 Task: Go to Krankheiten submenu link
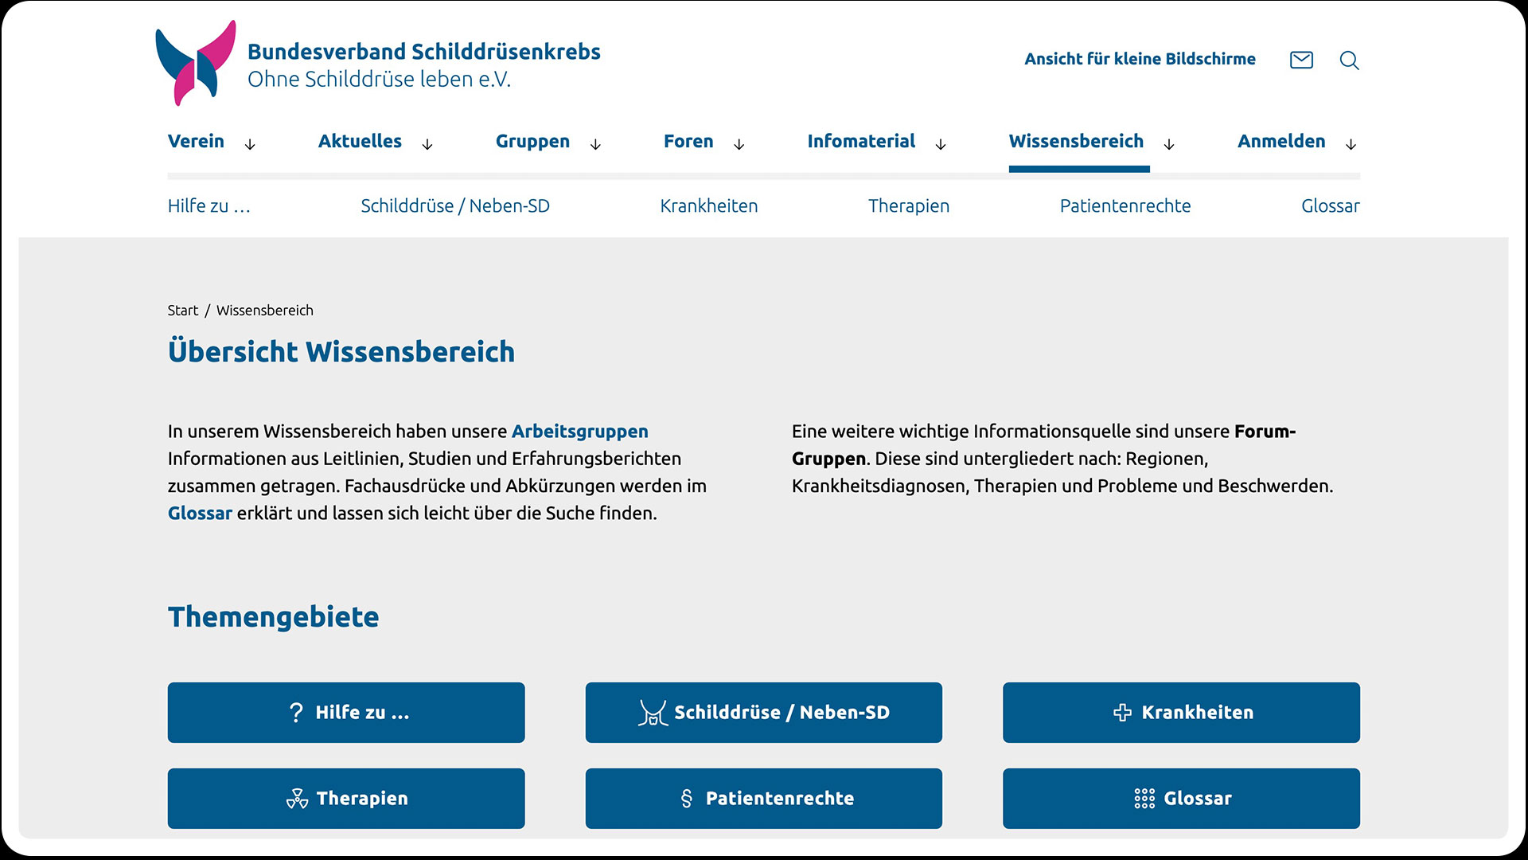pyautogui.click(x=708, y=205)
